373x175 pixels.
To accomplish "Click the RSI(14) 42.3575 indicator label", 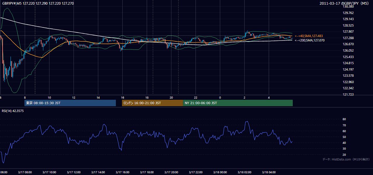I will pyautogui.click(x=13, y=111).
